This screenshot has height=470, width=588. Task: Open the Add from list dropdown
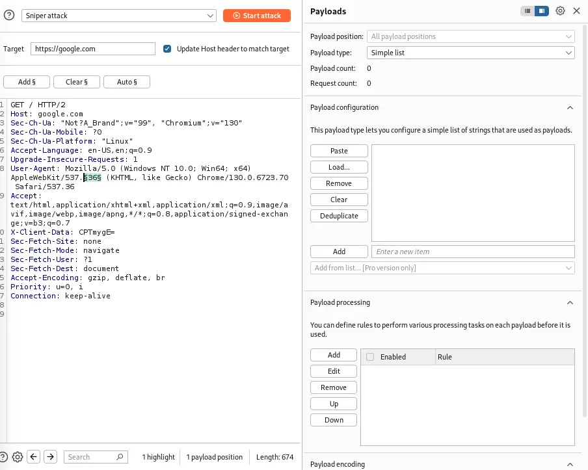point(442,268)
